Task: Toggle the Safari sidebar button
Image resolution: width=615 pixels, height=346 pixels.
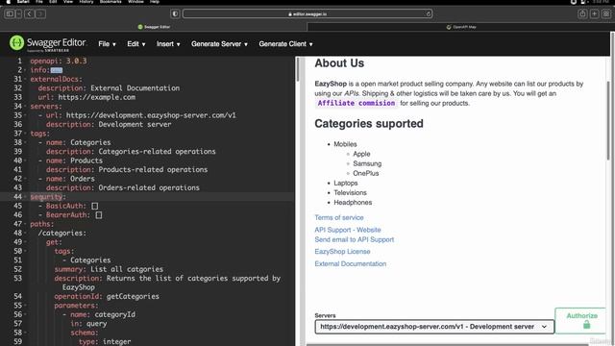Action: (x=10, y=14)
